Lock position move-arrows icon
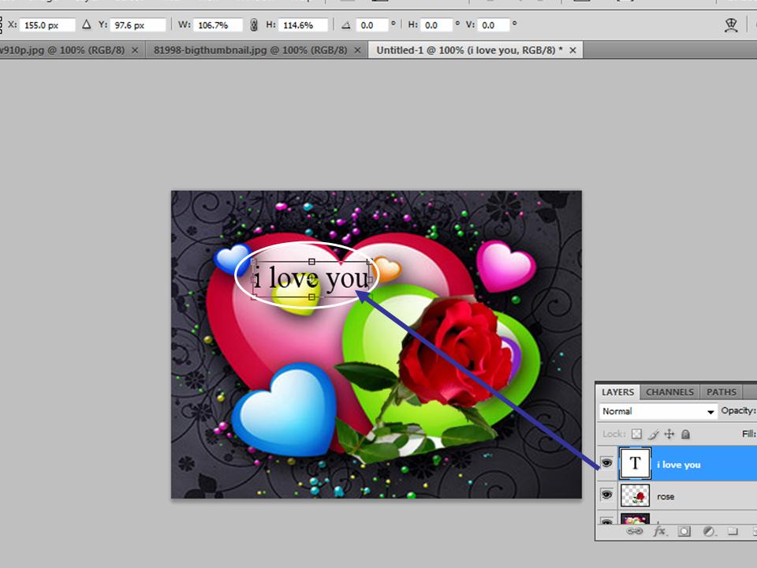The height and width of the screenshot is (568, 757). click(669, 434)
